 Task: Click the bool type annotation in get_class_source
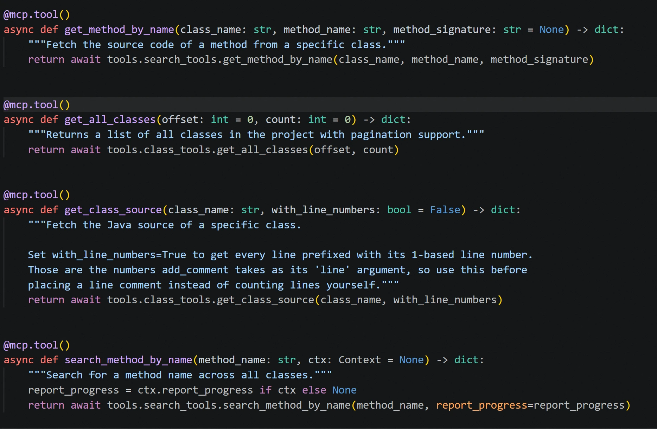point(399,210)
